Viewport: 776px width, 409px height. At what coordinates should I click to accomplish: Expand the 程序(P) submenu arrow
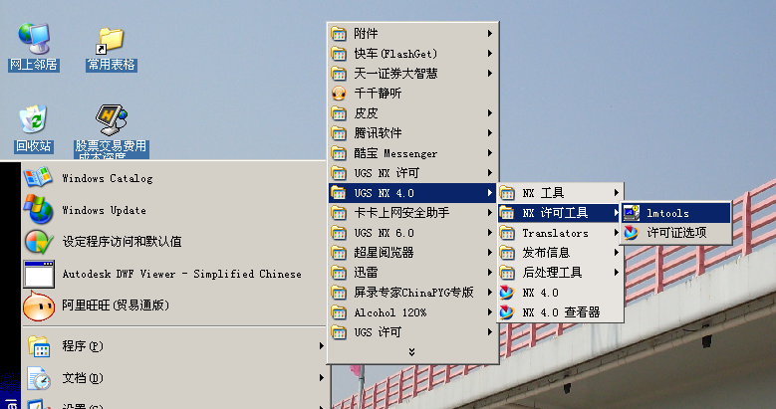[x=321, y=346]
